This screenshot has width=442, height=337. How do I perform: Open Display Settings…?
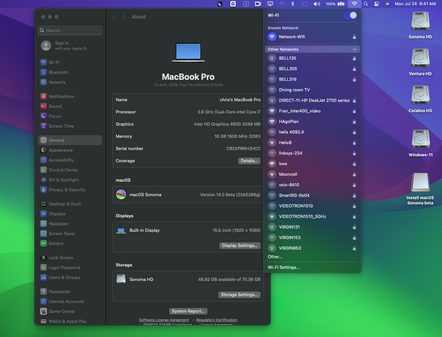click(240, 245)
